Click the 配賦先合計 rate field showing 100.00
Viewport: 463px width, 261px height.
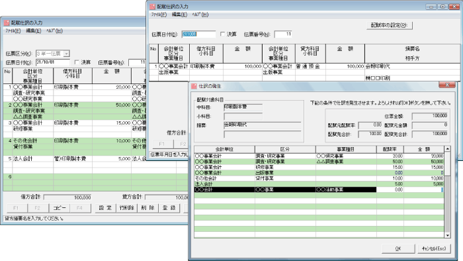[x=370, y=134]
